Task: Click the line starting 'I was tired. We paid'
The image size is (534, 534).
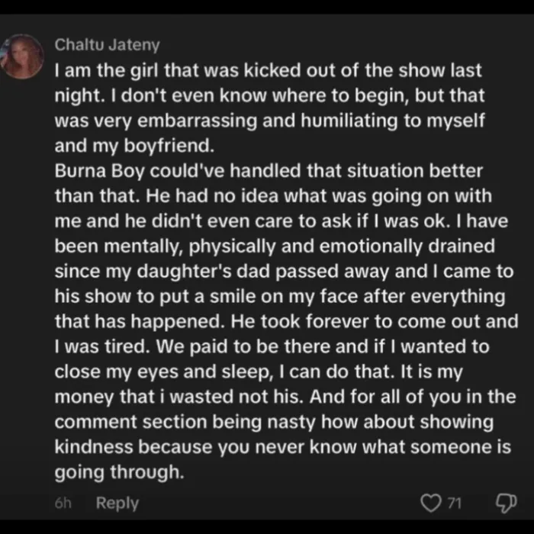Action: tap(275, 346)
